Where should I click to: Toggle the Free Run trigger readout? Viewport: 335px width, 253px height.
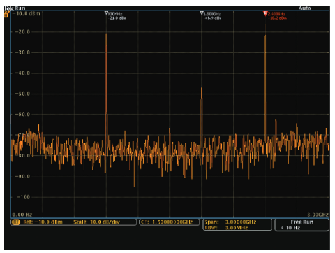pyautogui.click(x=302, y=222)
